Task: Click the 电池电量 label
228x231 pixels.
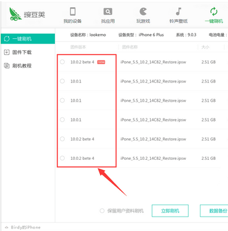Action: 218,35
